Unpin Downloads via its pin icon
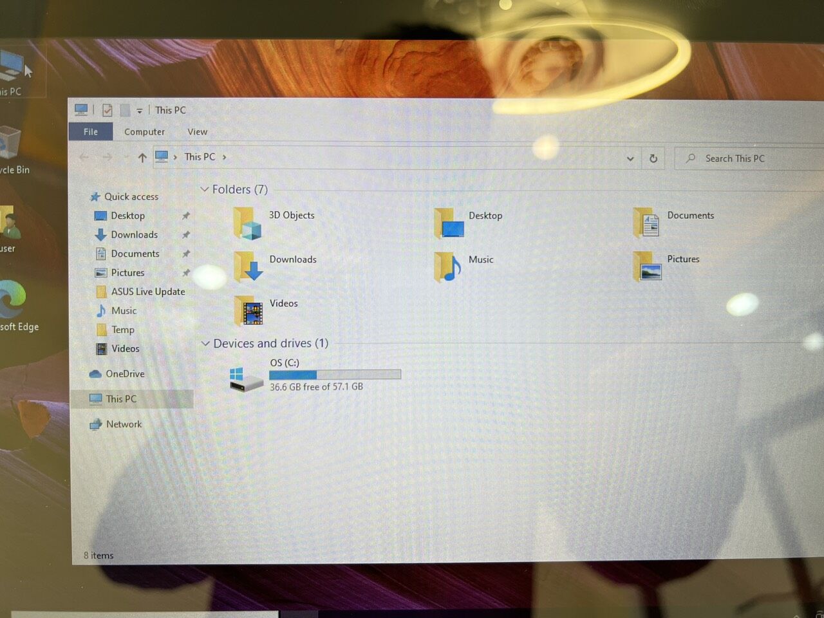 point(185,234)
